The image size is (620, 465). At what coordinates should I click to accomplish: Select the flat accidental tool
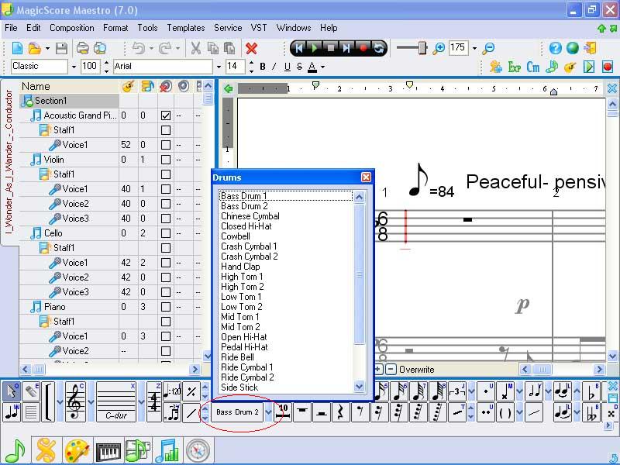pyautogui.click(x=592, y=391)
